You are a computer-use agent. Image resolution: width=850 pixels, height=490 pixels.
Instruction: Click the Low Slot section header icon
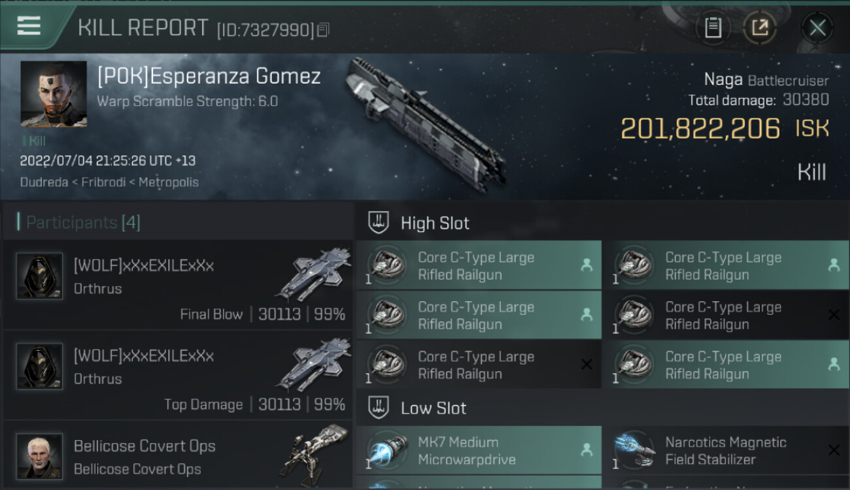(x=379, y=408)
